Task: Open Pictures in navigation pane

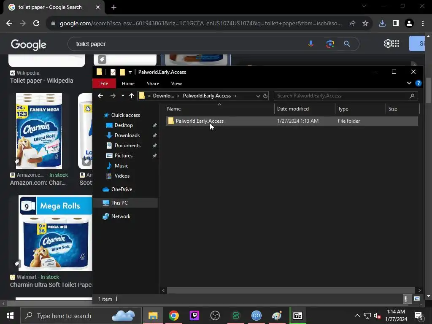Action: [124, 156]
